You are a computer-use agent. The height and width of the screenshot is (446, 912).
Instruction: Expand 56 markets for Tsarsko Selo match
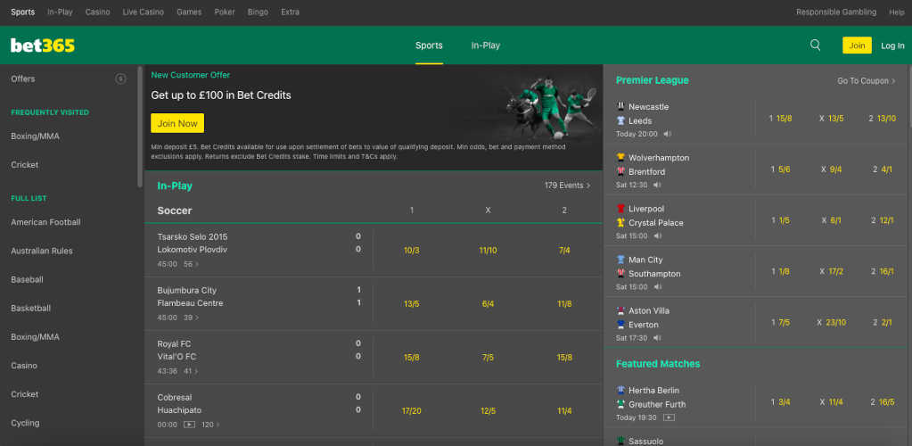click(x=191, y=264)
